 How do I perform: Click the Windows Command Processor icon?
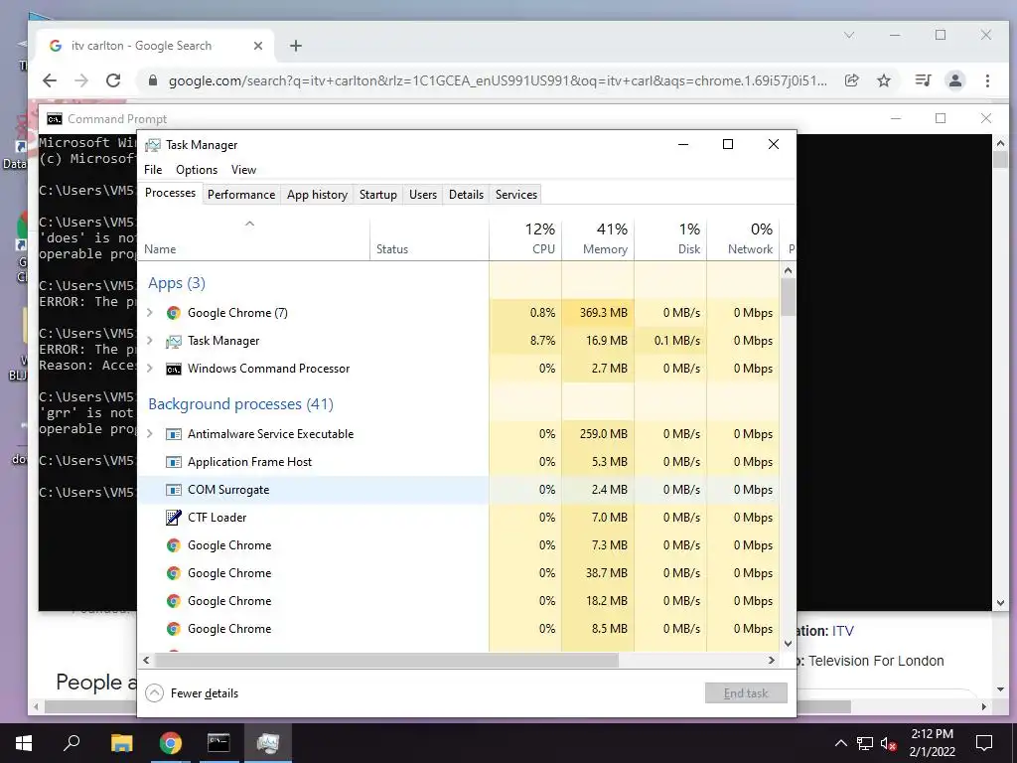(173, 369)
